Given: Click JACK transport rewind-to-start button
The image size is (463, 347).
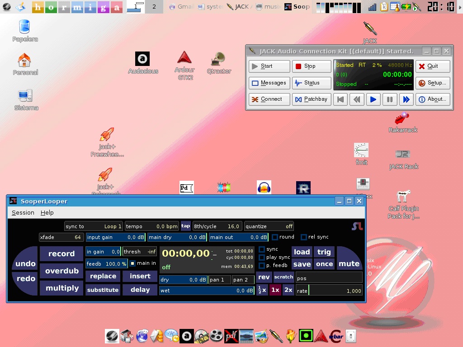Looking at the screenshot, I should point(340,99).
